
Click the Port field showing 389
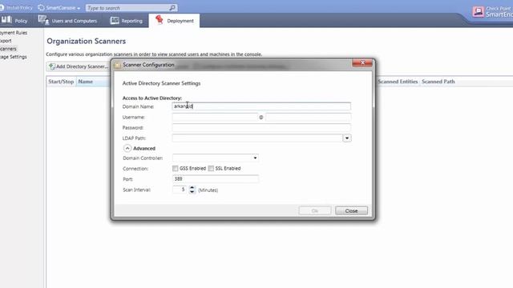216,179
